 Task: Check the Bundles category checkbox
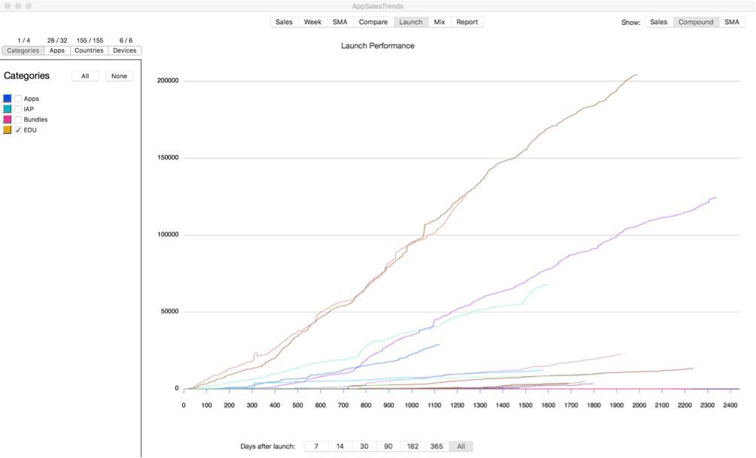pyautogui.click(x=18, y=120)
